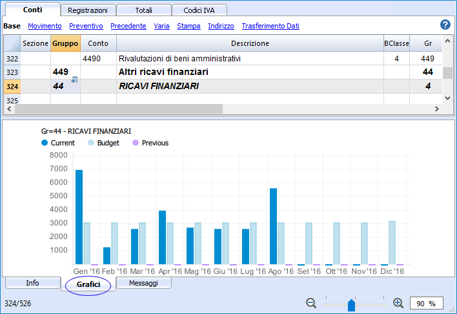Viewport: 457px width, 314px height.
Task: Click the vertical scrollbar thumb
Action: [447, 73]
